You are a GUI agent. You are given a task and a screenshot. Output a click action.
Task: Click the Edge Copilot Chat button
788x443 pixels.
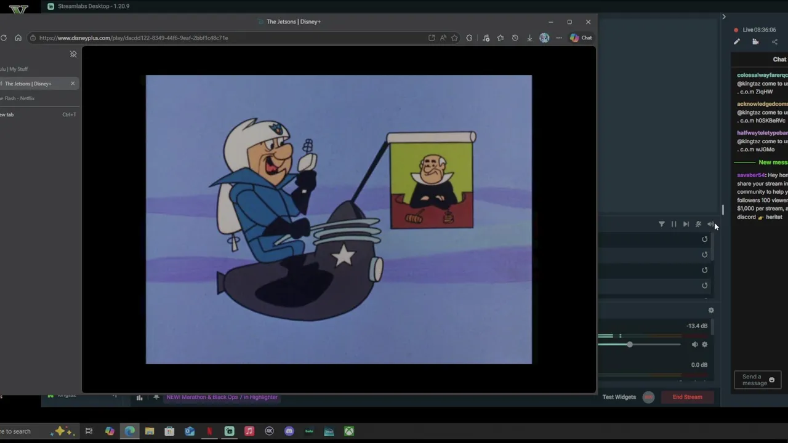[581, 38]
